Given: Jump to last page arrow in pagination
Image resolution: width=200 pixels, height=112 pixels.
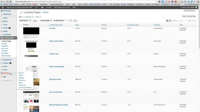Looking at the screenshot, I should pyautogui.click(x=195, y=21).
